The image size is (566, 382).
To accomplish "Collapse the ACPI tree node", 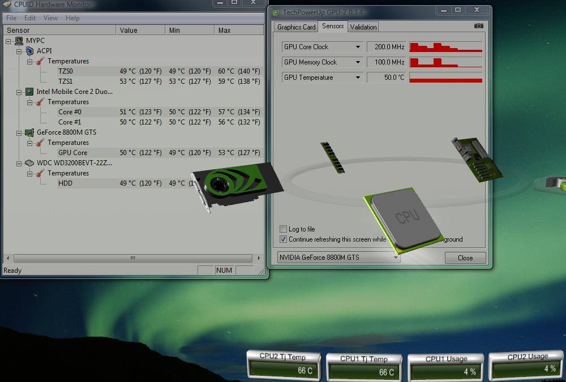I will tap(19, 51).
